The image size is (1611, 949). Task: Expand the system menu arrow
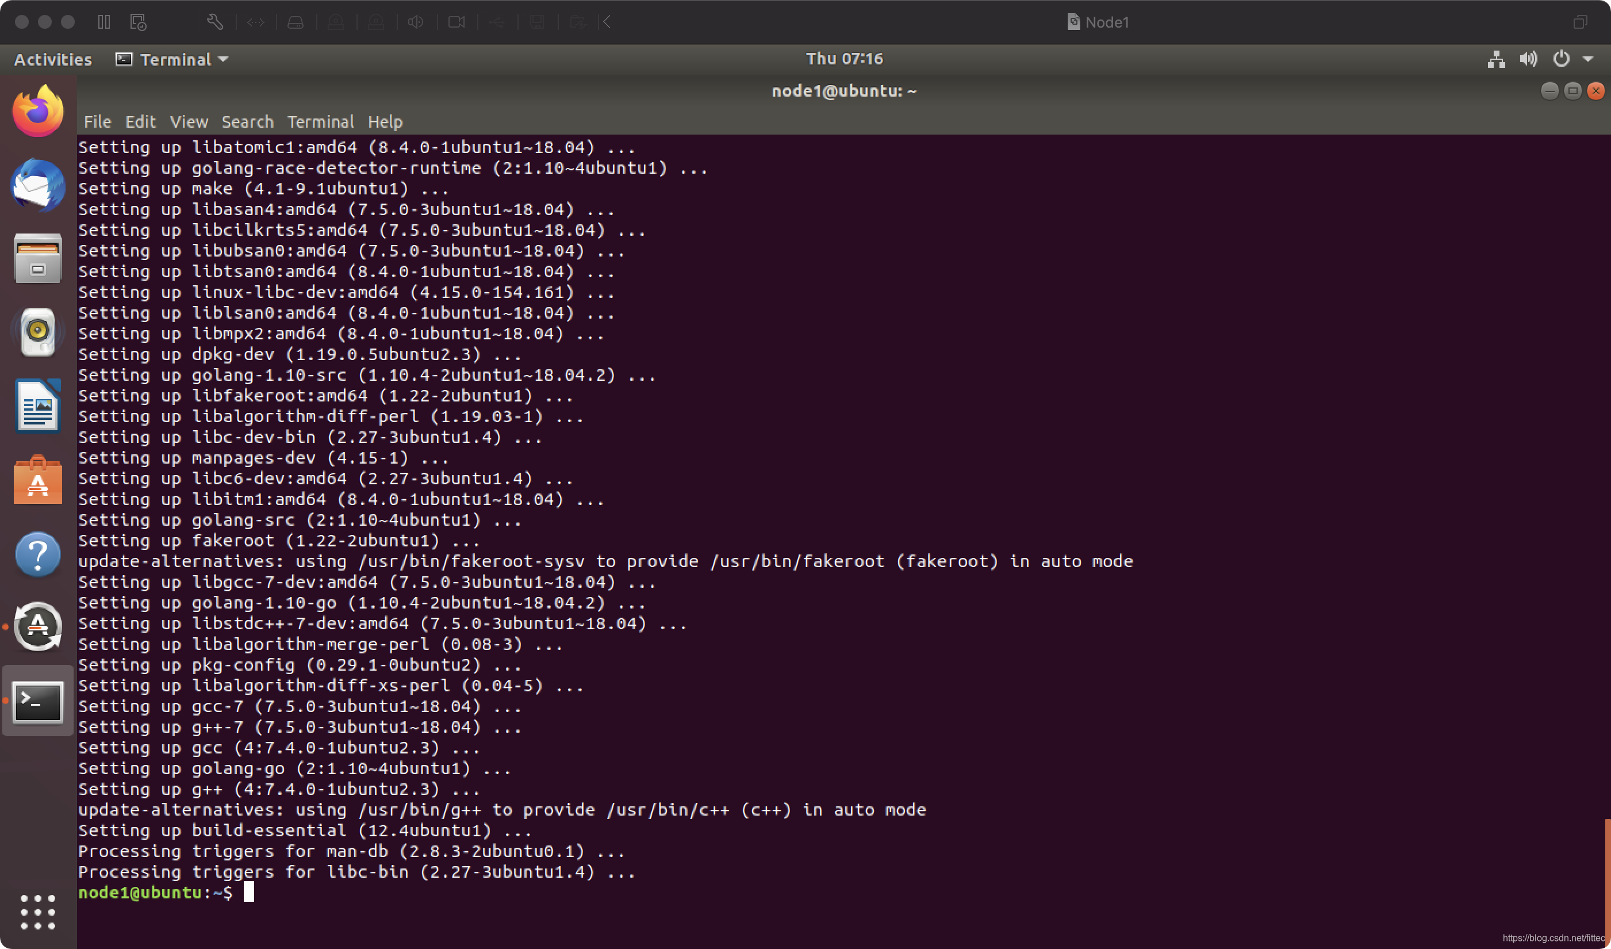[1588, 59]
